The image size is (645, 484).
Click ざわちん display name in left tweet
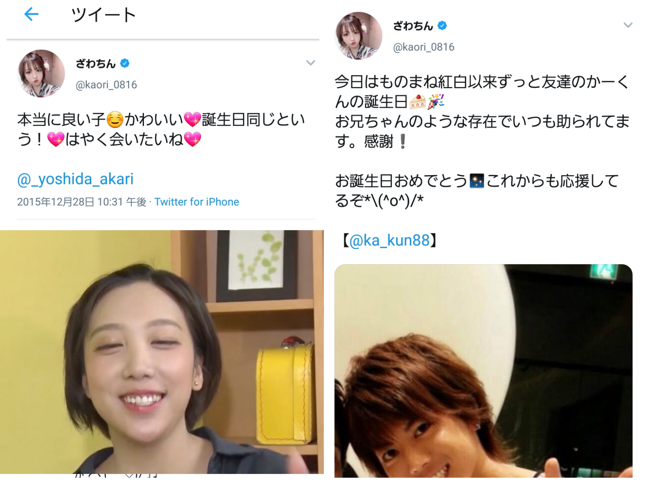click(96, 64)
